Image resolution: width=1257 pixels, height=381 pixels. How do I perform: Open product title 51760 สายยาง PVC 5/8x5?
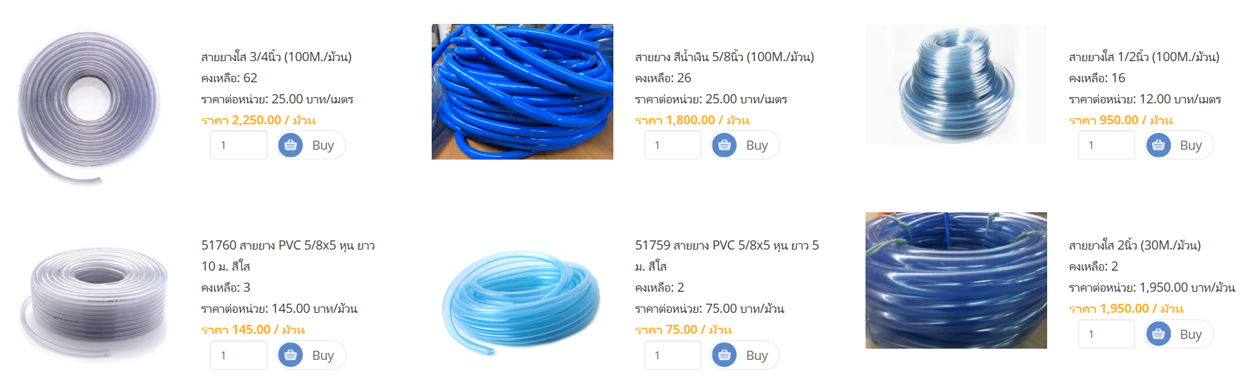click(x=288, y=256)
